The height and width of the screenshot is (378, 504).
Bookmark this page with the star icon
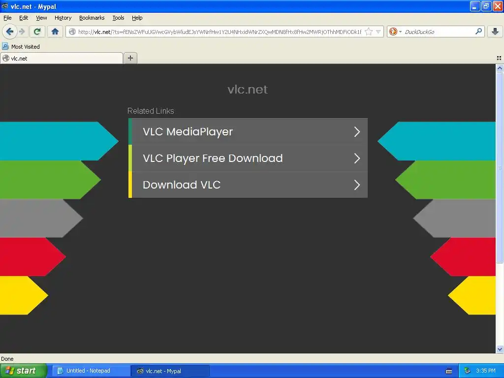click(x=369, y=31)
